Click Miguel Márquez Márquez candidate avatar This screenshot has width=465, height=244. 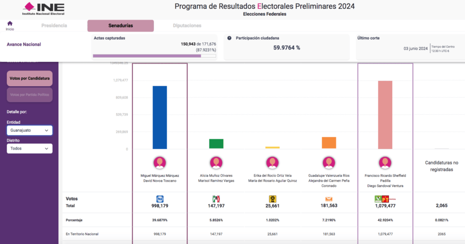pos(160,163)
